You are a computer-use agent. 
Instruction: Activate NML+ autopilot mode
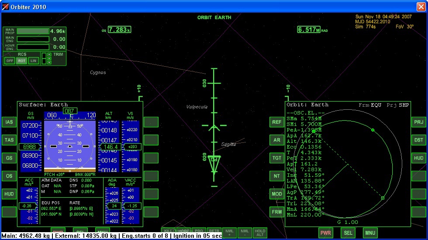[x=229, y=233]
